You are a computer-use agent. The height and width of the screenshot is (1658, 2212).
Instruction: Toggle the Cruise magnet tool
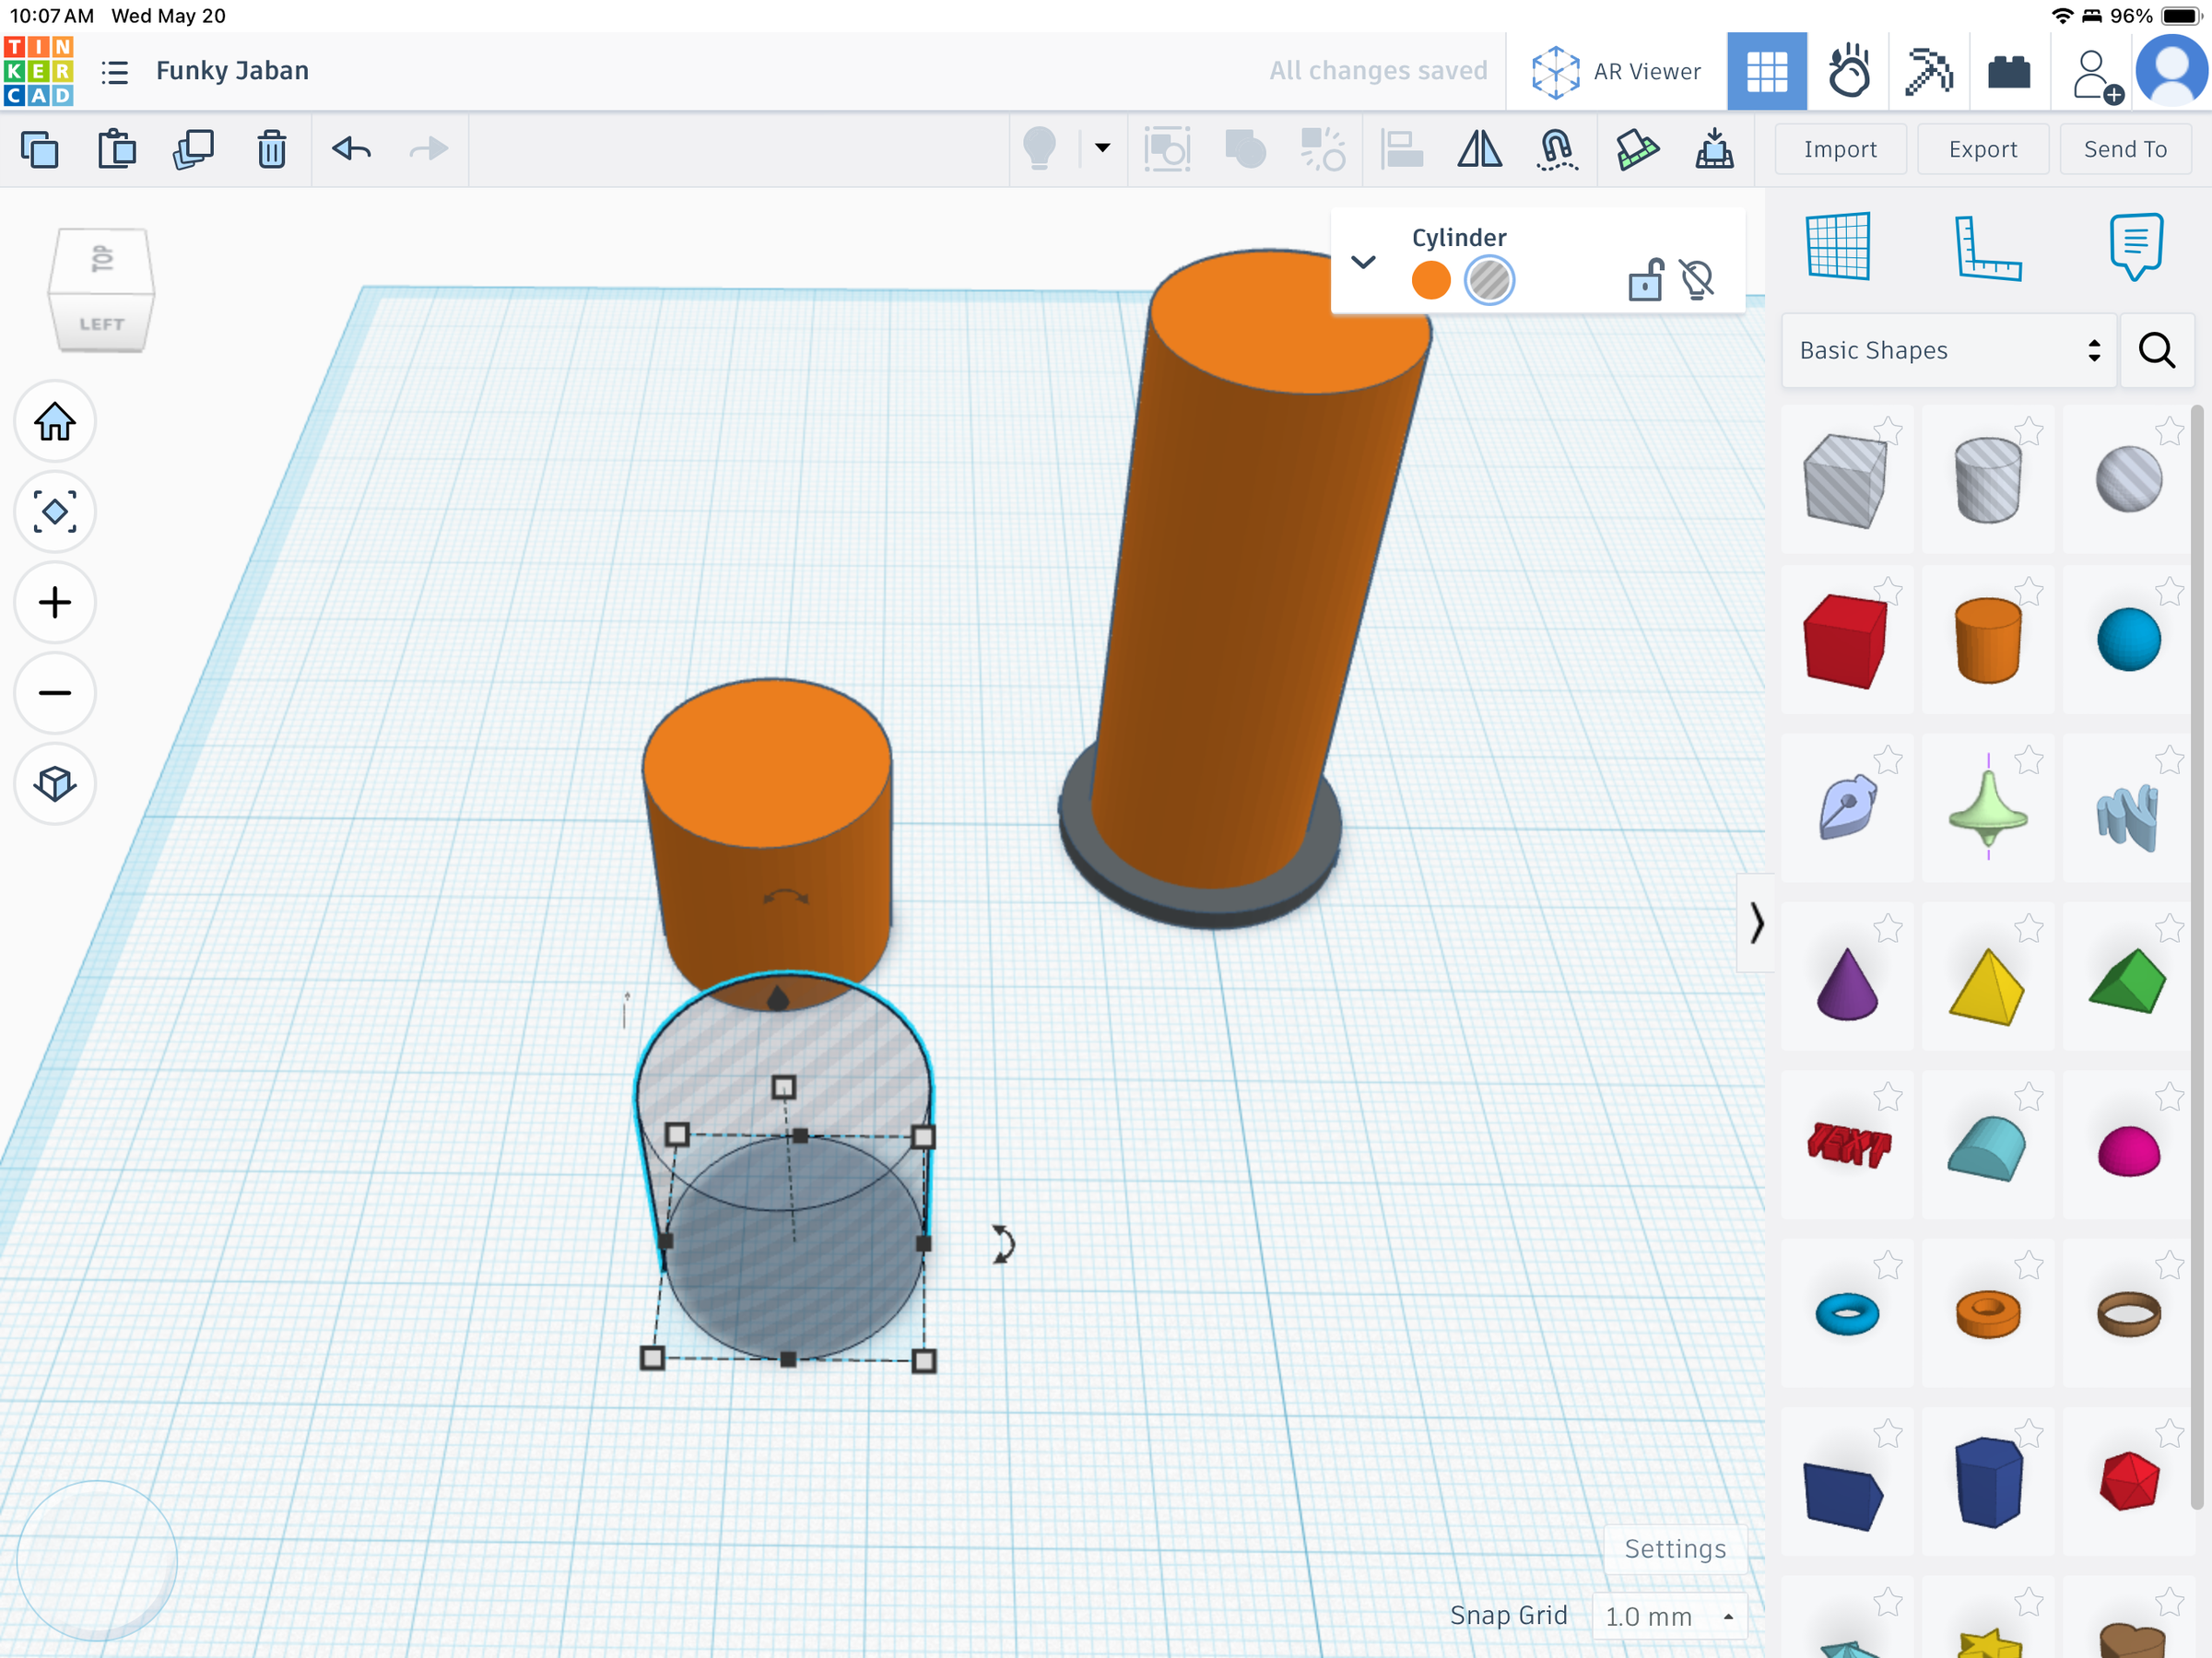[1556, 150]
